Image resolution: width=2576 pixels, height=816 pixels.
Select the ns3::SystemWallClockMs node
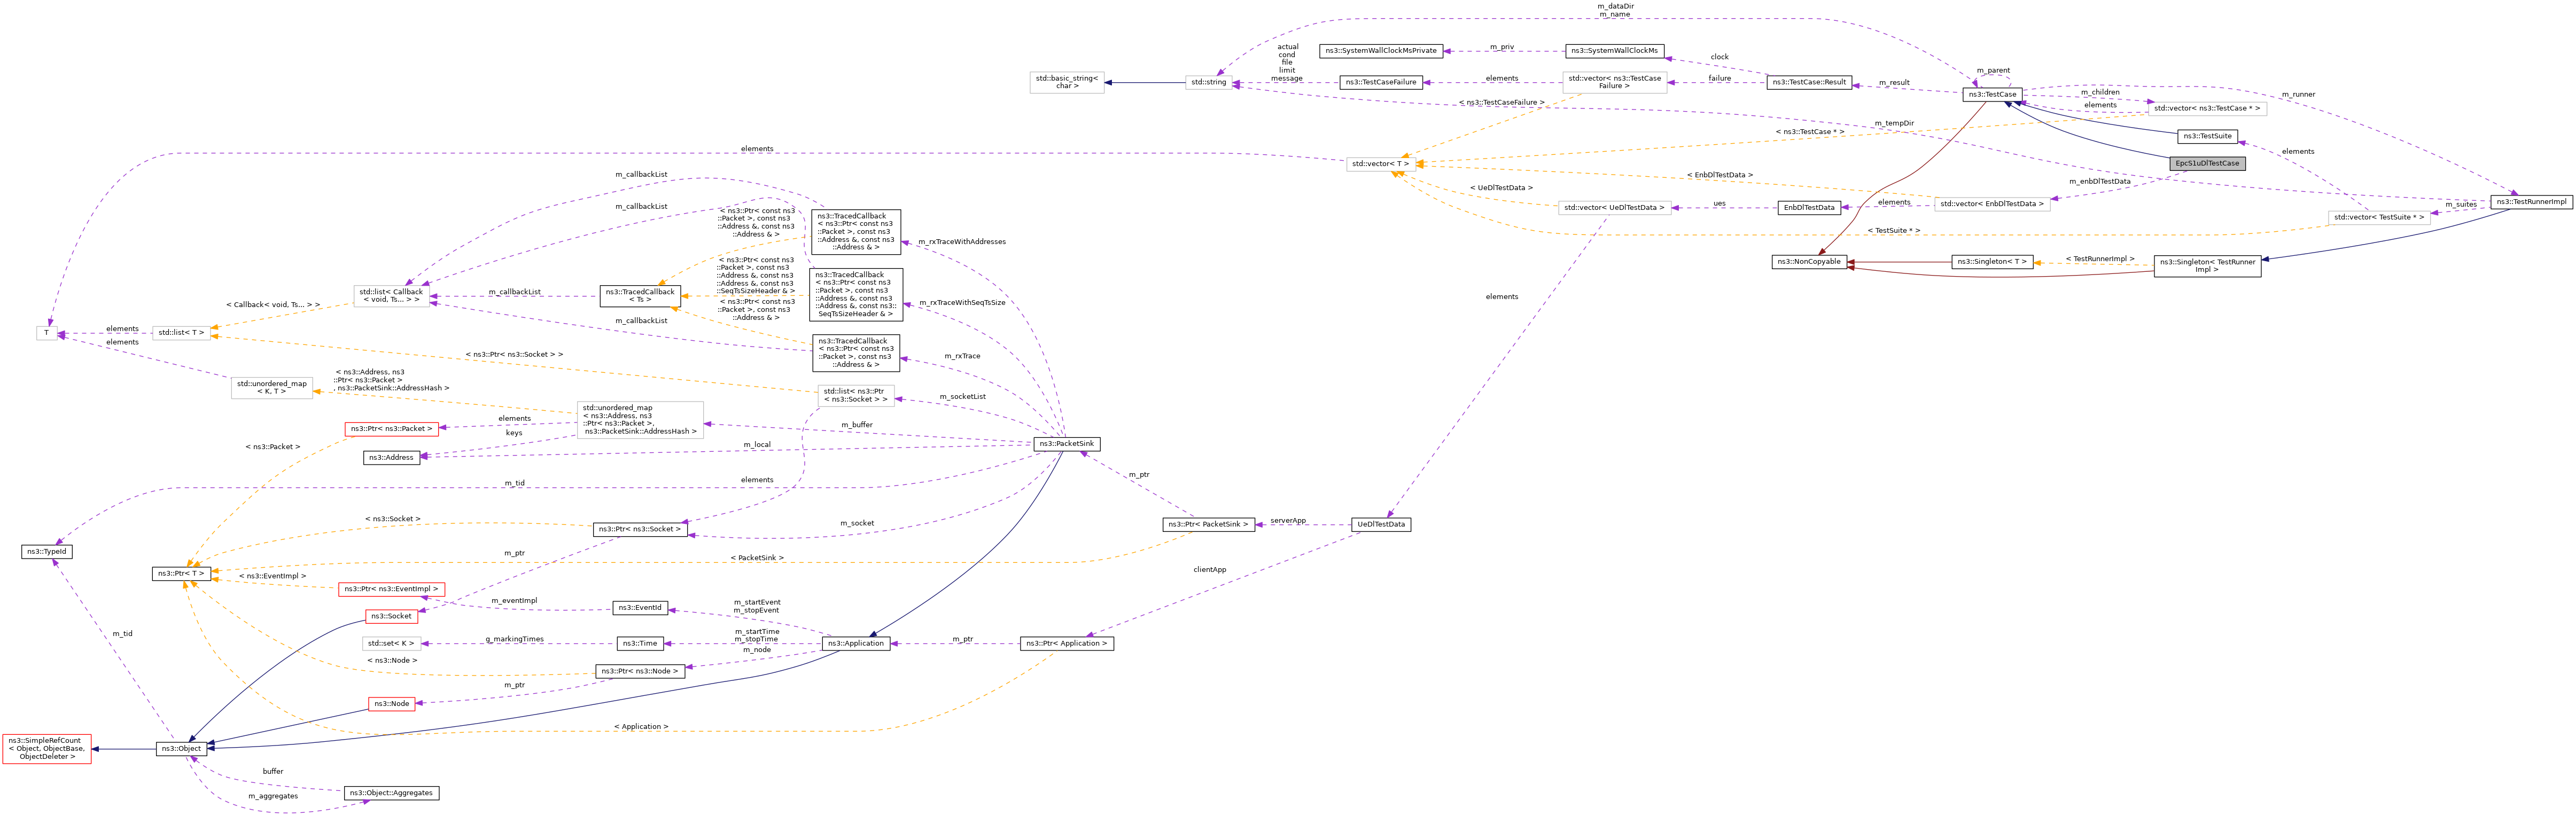[x=1614, y=50]
